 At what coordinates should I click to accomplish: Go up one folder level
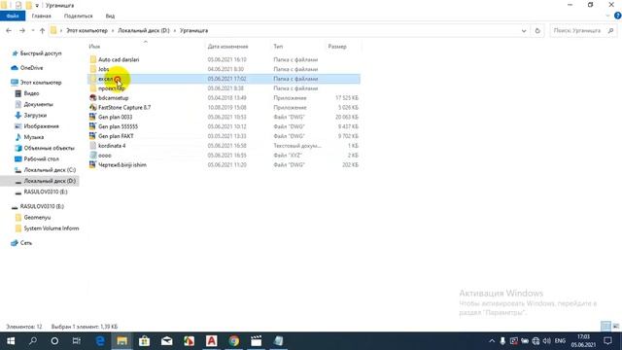(42, 30)
